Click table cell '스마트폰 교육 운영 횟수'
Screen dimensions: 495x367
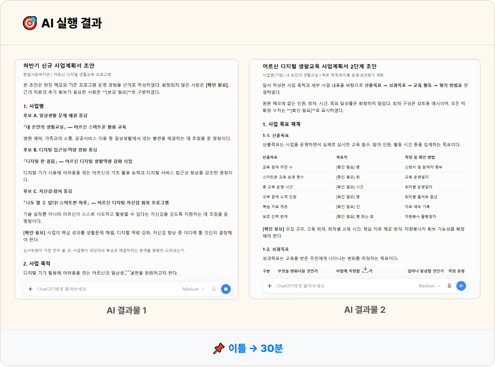coord(283,177)
